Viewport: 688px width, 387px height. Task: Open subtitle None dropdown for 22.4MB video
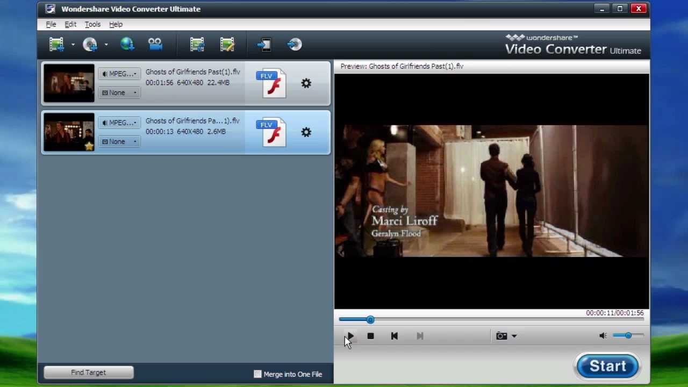click(119, 92)
